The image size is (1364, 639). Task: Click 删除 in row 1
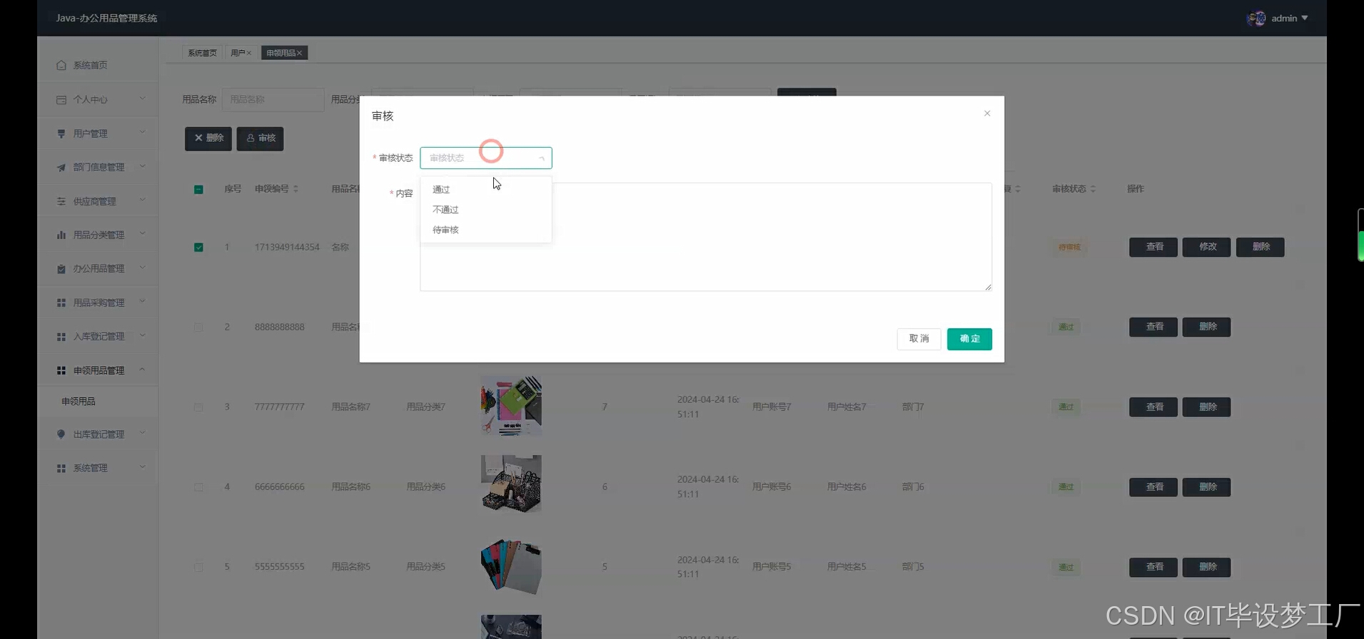pos(1261,247)
